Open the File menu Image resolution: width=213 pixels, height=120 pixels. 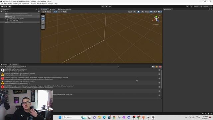tap(2, 4)
